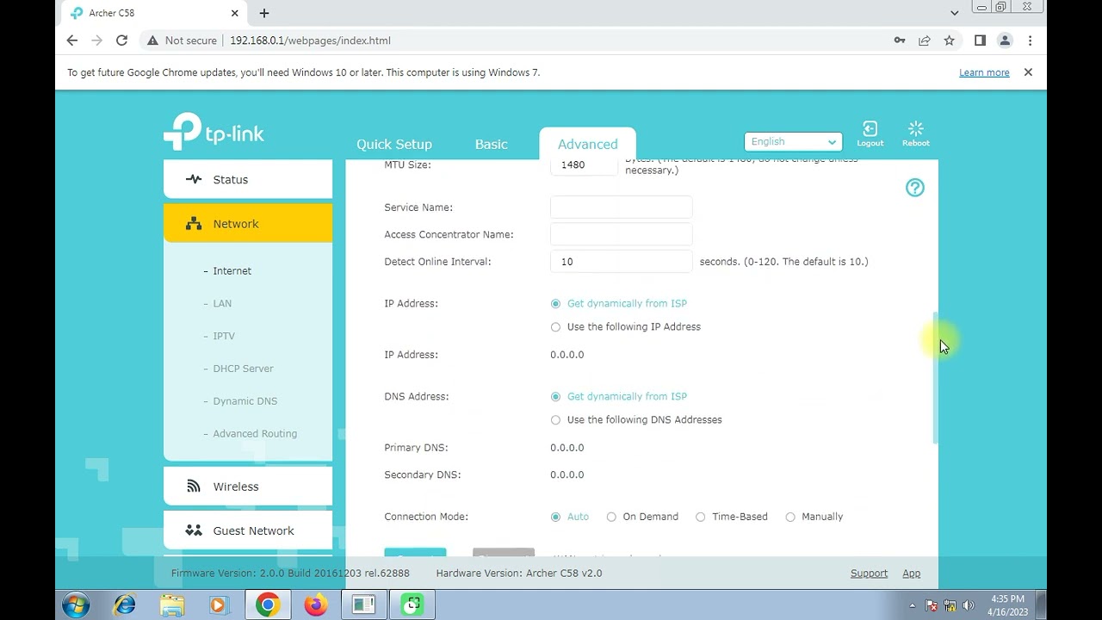
Task: Open the saved passwords key icon
Action: click(x=900, y=40)
